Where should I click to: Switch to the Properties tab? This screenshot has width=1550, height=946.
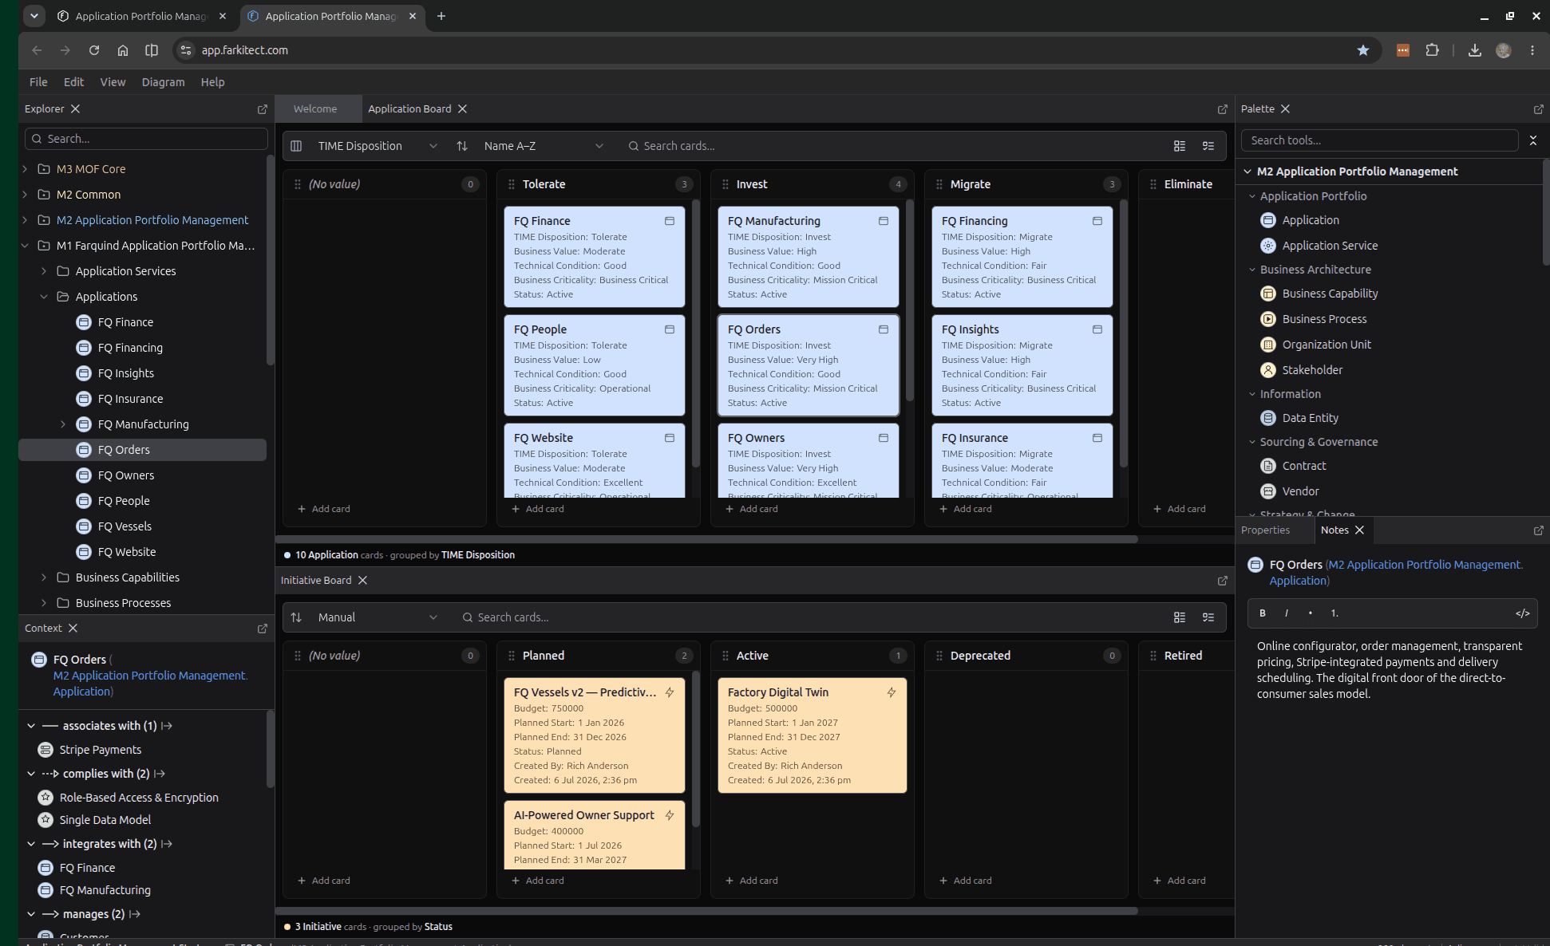1265,530
